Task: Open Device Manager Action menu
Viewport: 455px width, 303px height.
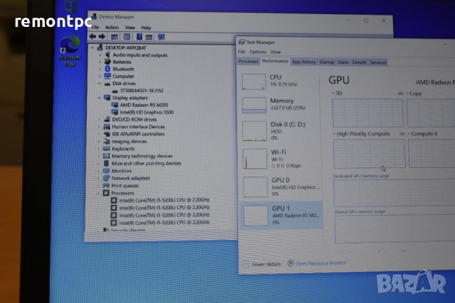Action: [x=112, y=28]
